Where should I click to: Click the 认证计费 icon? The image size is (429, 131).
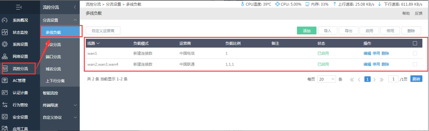[x=5, y=93]
